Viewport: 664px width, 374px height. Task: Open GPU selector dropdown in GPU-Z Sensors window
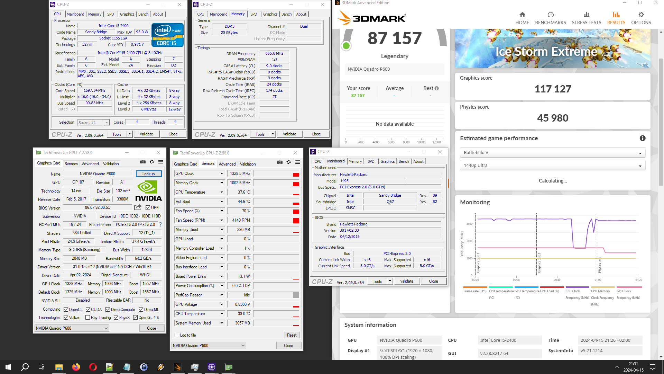pos(209,346)
